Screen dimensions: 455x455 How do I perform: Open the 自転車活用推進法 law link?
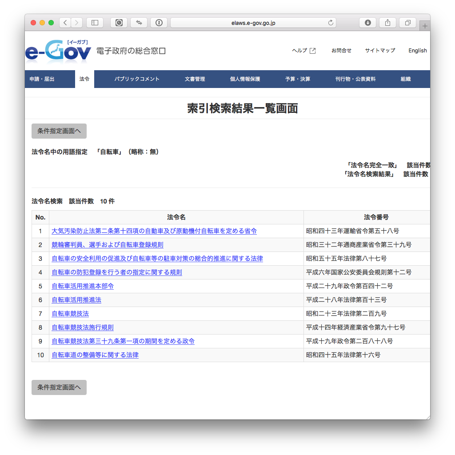(76, 300)
